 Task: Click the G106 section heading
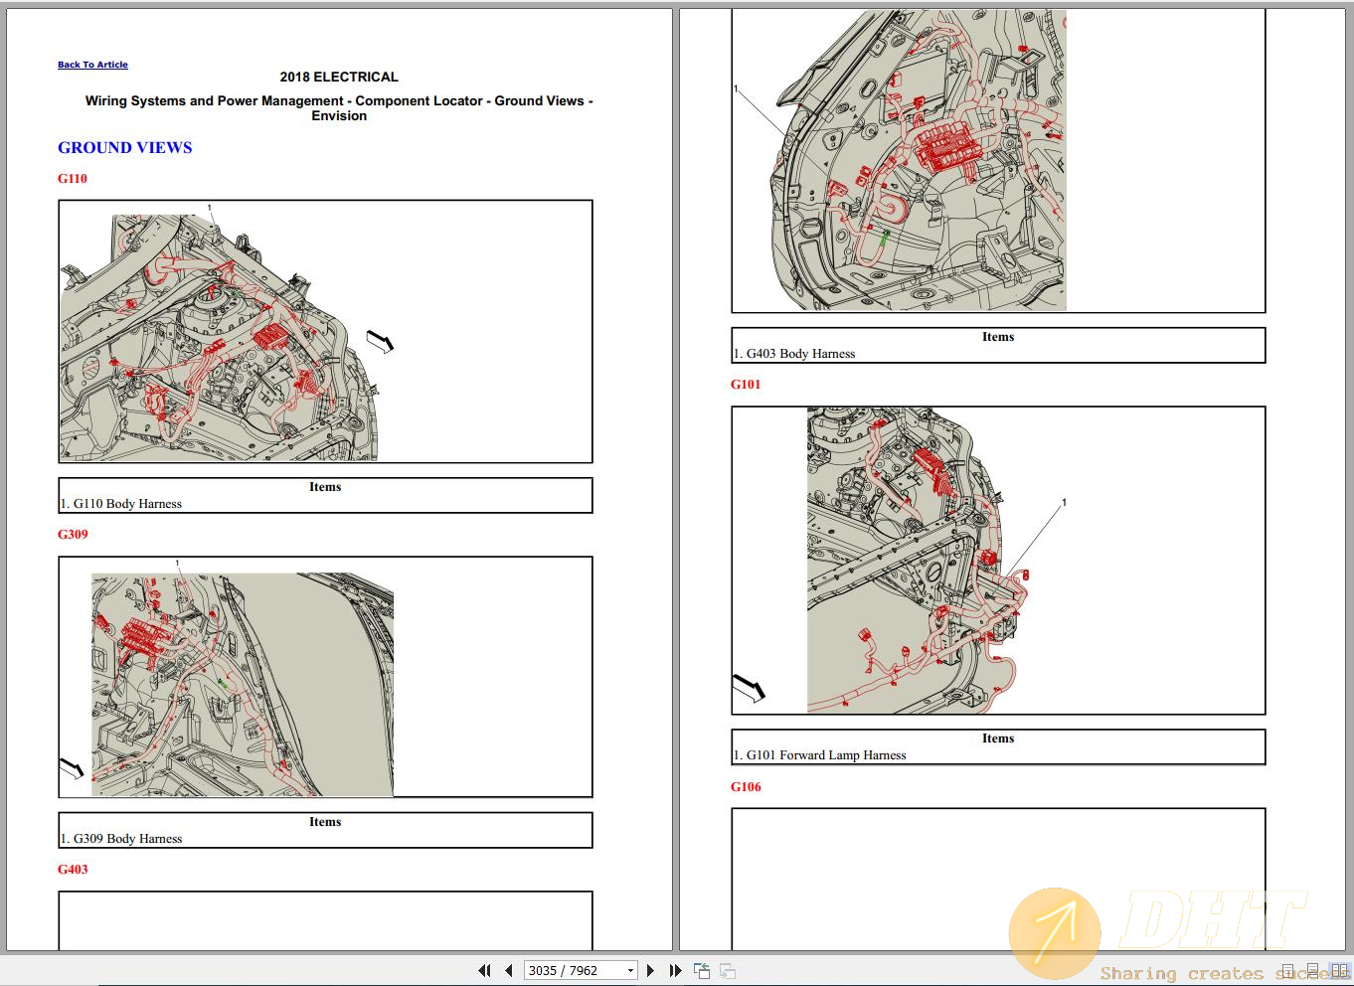[x=746, y=787]
